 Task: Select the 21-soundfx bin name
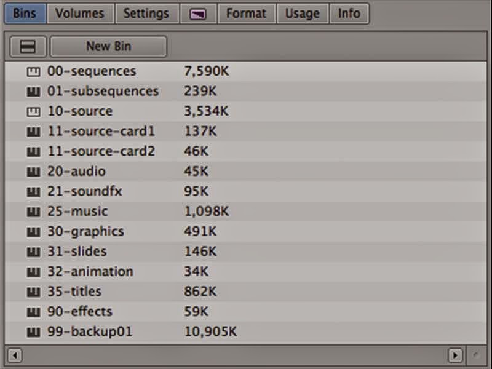pos(85,191)
